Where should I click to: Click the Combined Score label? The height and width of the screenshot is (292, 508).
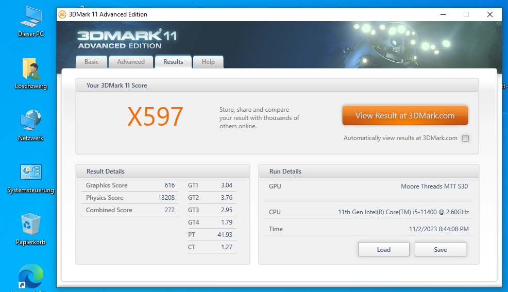coord(109,210)
